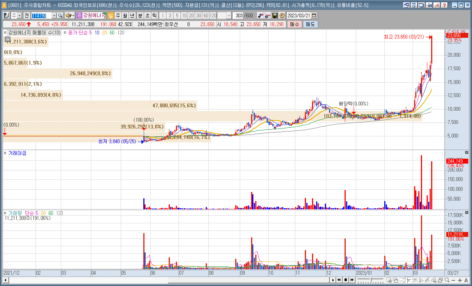472x286 pixels.
Task: Click the plus zoom-in icon at bottom
Action: 460,280
